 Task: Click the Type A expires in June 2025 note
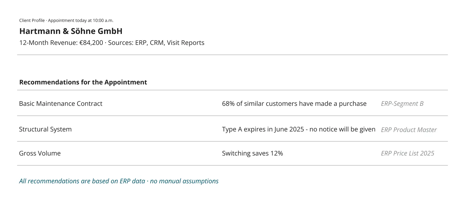263,129
